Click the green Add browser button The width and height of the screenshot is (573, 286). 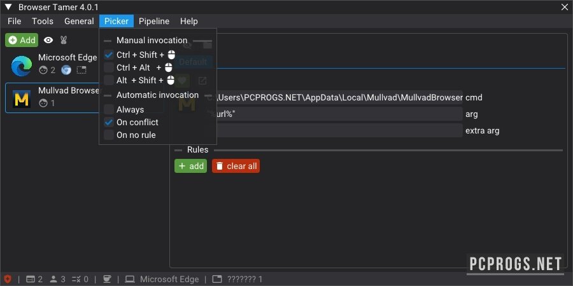pyautogui.click(x=22, y=40)
